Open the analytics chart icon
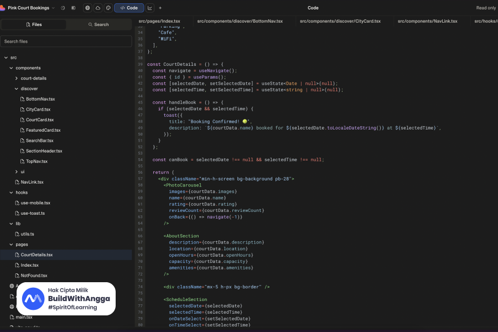 coord(150,8)
